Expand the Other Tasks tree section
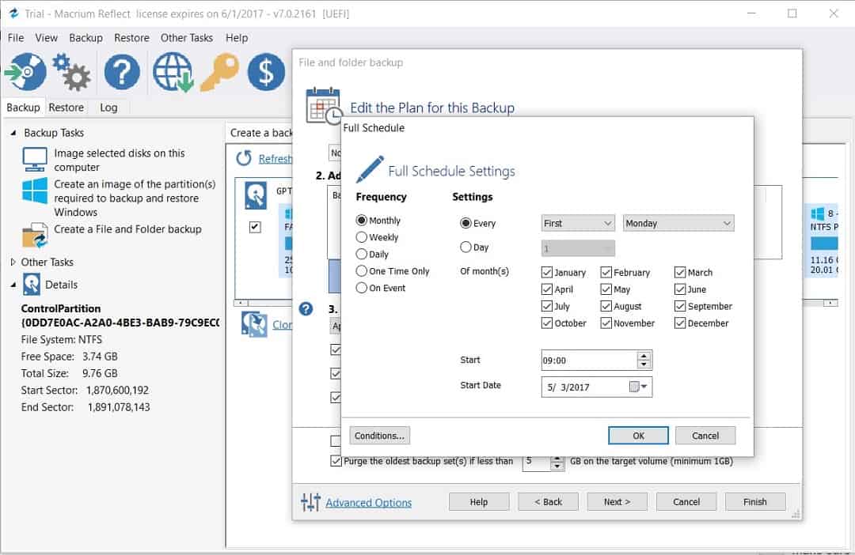Viewport: 855px width, 555px height. pyautogui.click(x=13, y=262)
